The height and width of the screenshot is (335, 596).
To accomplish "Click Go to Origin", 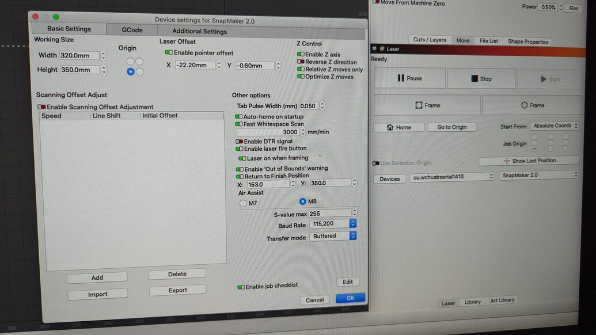I will click(x=451, y=127).
